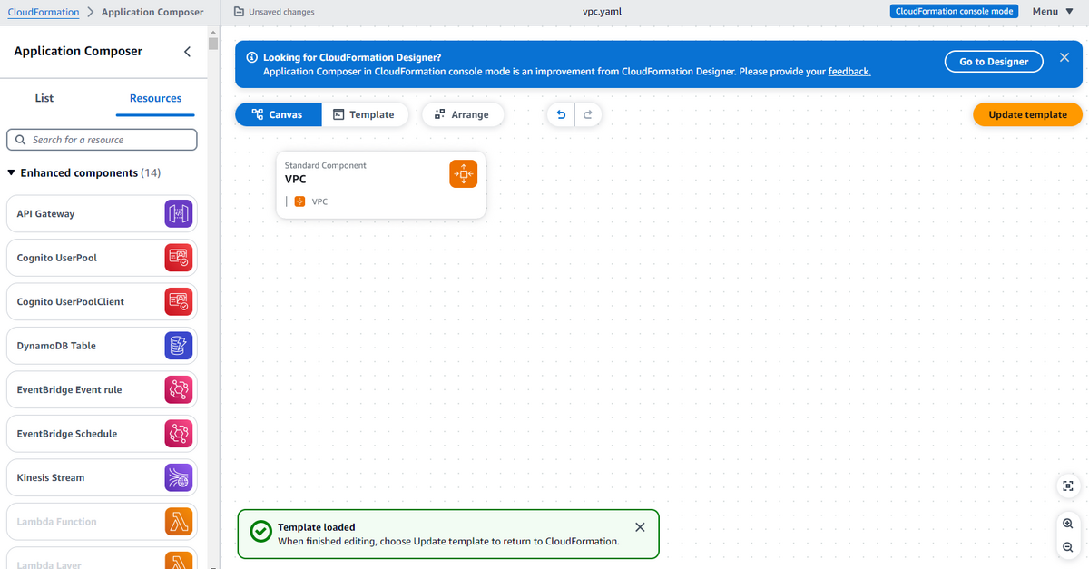Click the Kinesis Stream icon

click(179, 477)
